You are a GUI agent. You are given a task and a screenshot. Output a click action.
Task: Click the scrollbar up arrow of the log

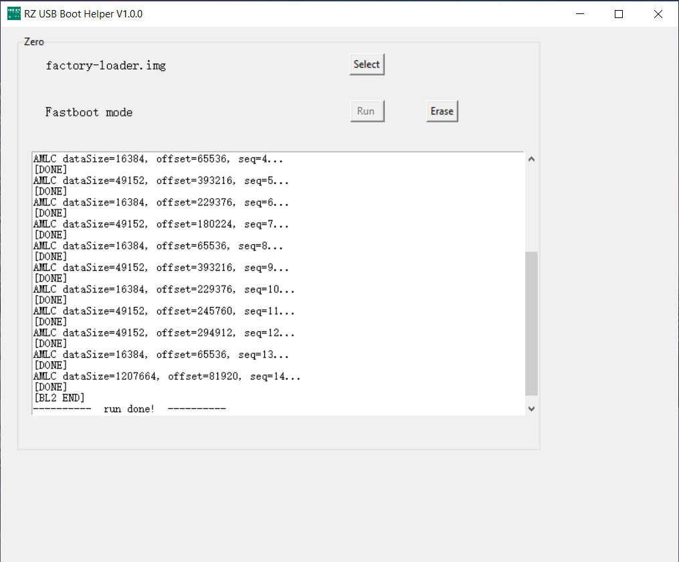pos(530,159)
